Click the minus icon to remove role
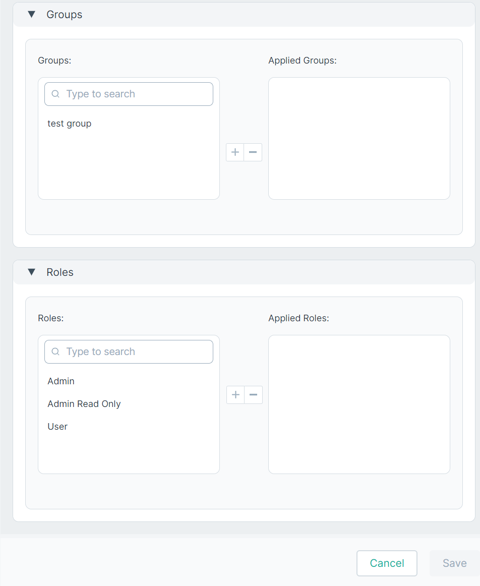This screenshot has width=480, height=586. (x=253, y=395)
